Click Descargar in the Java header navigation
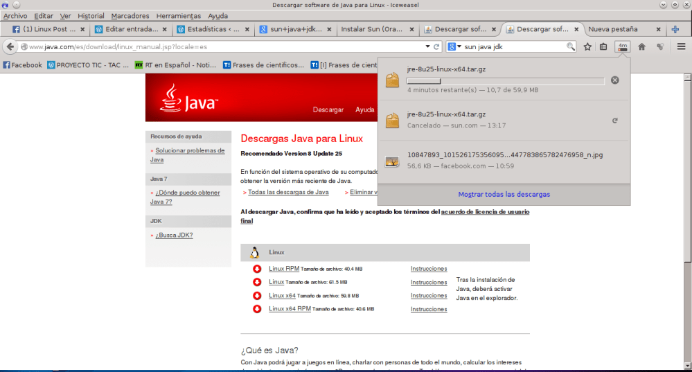The image size is (692, 372). 328,109
